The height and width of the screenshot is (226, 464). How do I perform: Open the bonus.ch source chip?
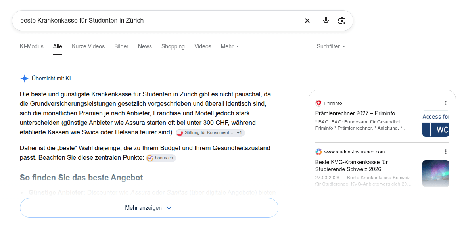pyautogui.click(x=161, y=158)
